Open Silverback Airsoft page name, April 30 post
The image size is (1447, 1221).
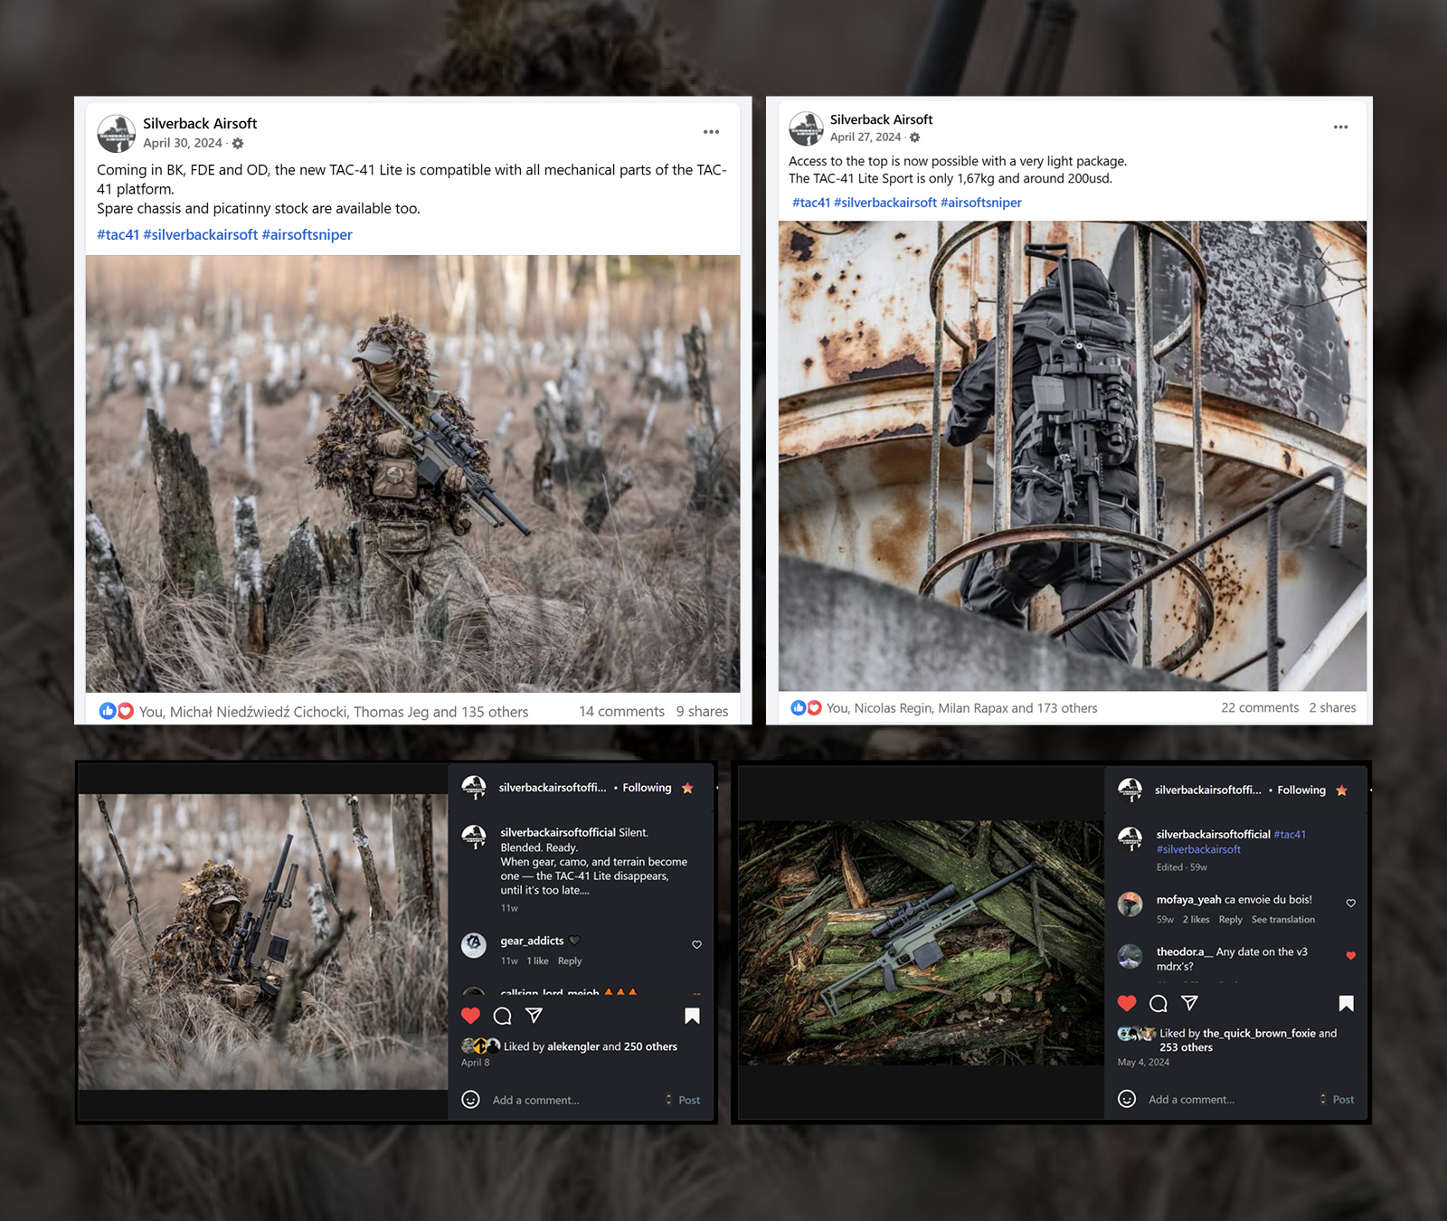200,124
